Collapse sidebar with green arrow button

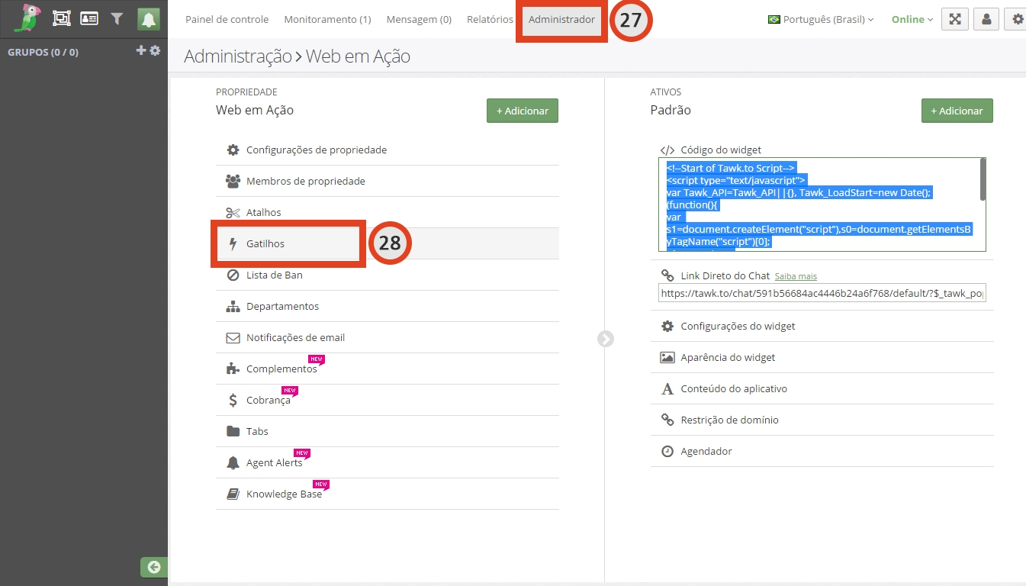[154, 567]
